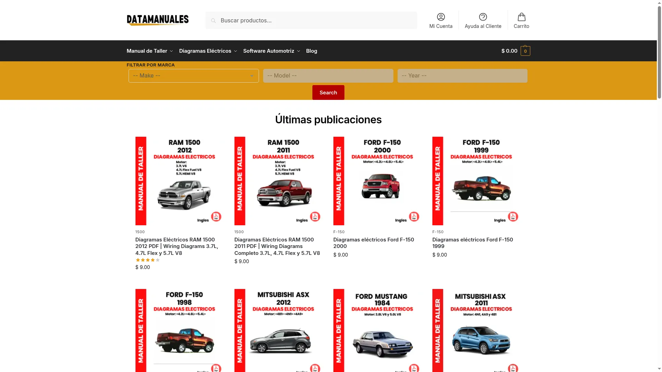Expand the Software Automotriz menu
Viewport: 662px width, 372px height.
coord(271,51)
